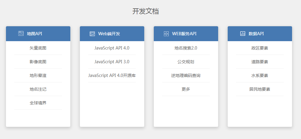The width and height of the screenshot is (301, 139).
Task: Open the 影像底图 link
Action: click(38, 62)
